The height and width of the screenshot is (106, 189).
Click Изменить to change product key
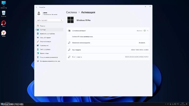pyautogui.click(x=142, y=43)
